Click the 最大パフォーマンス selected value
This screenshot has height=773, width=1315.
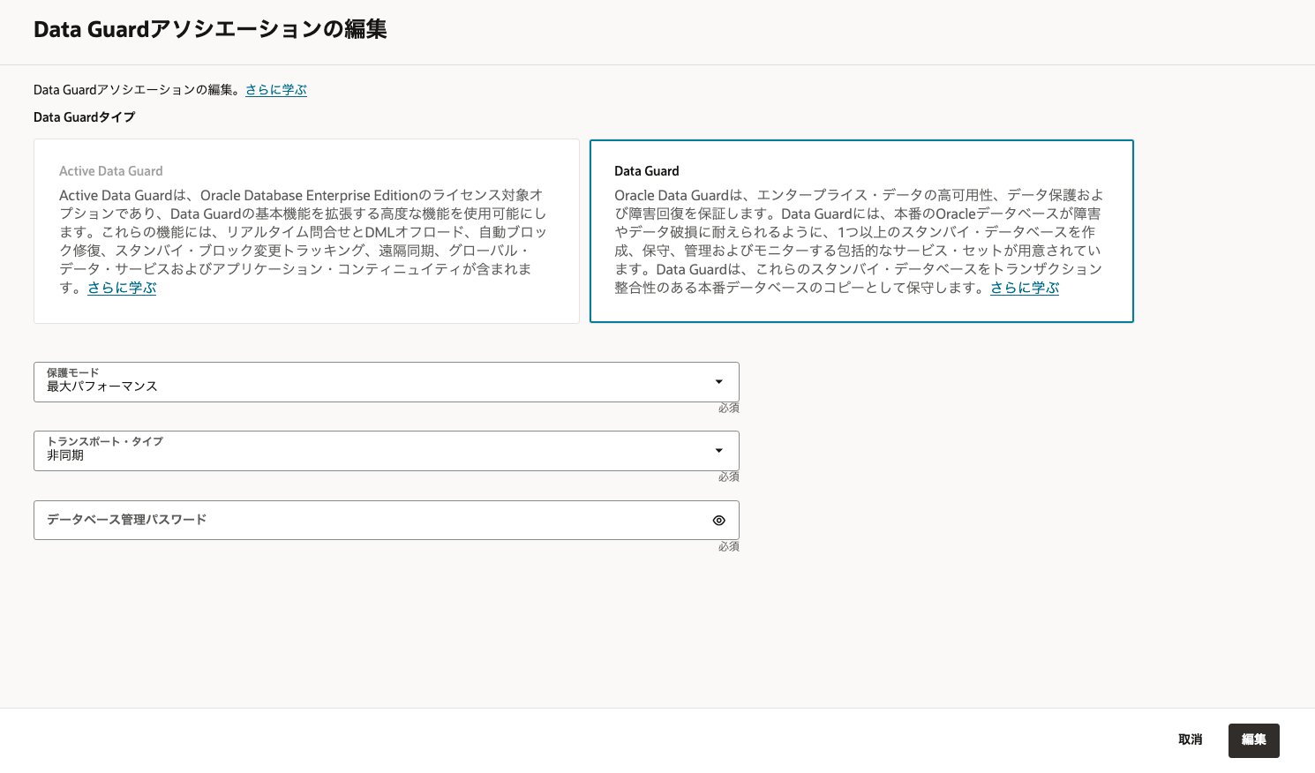(102, 386)
